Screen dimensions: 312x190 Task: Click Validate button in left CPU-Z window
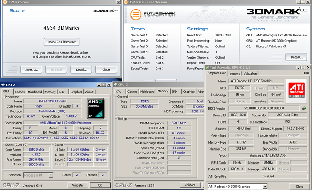[78, 185]
